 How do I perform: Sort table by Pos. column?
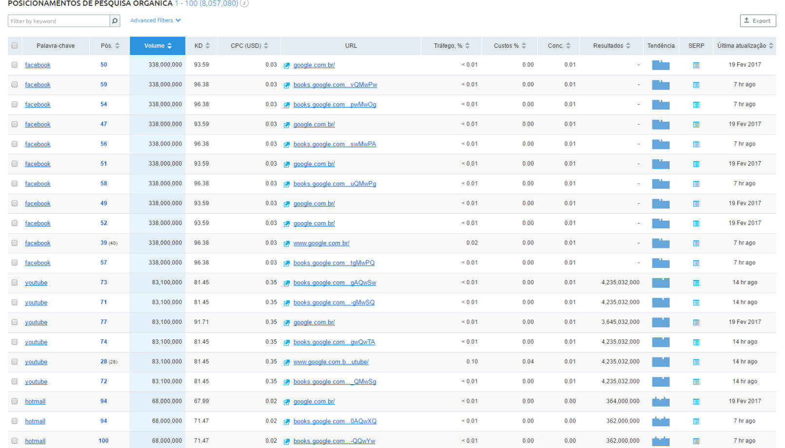click(x=110, y=46)
